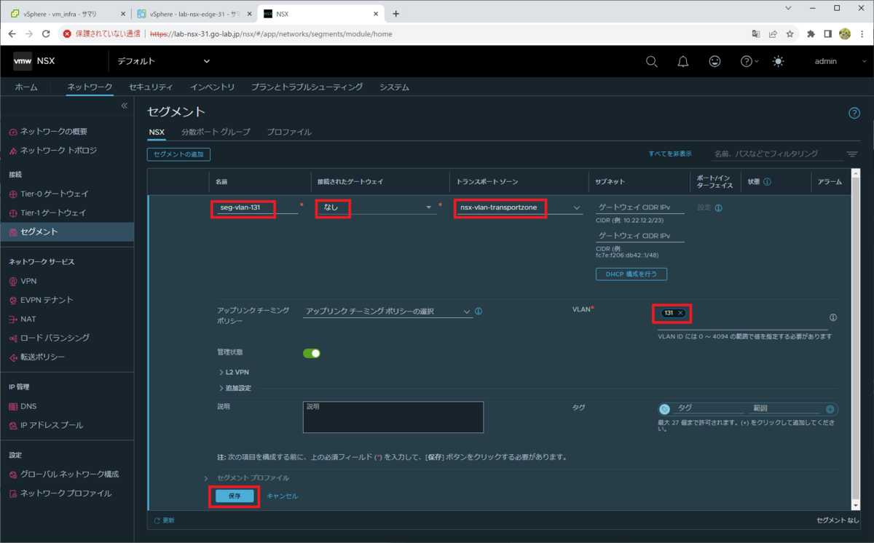This screenshot has width=874, height=543.
Task: Switch to the システム tab
Action: click(394, 87)
